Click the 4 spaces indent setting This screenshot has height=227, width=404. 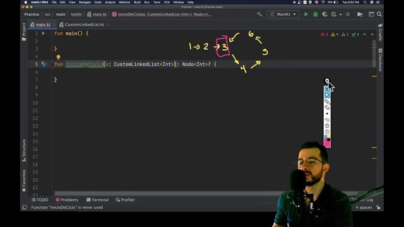tap(364, 207)
